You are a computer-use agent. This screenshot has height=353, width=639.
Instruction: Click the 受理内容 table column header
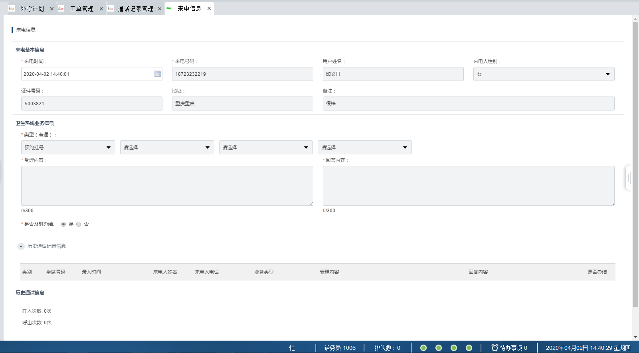point(329,272)
